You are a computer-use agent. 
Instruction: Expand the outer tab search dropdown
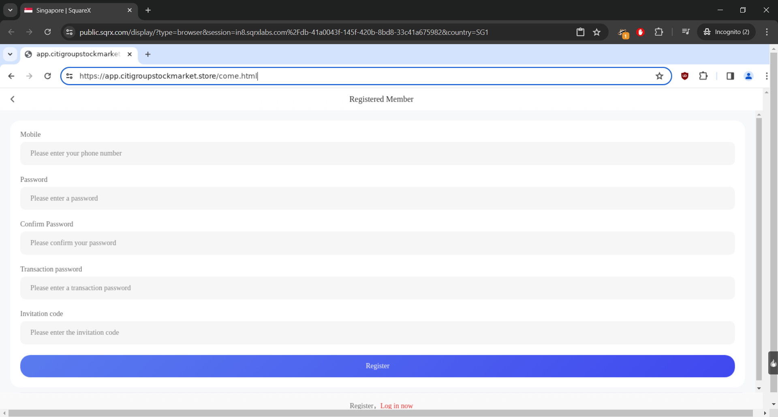click(x=10, y=10)
